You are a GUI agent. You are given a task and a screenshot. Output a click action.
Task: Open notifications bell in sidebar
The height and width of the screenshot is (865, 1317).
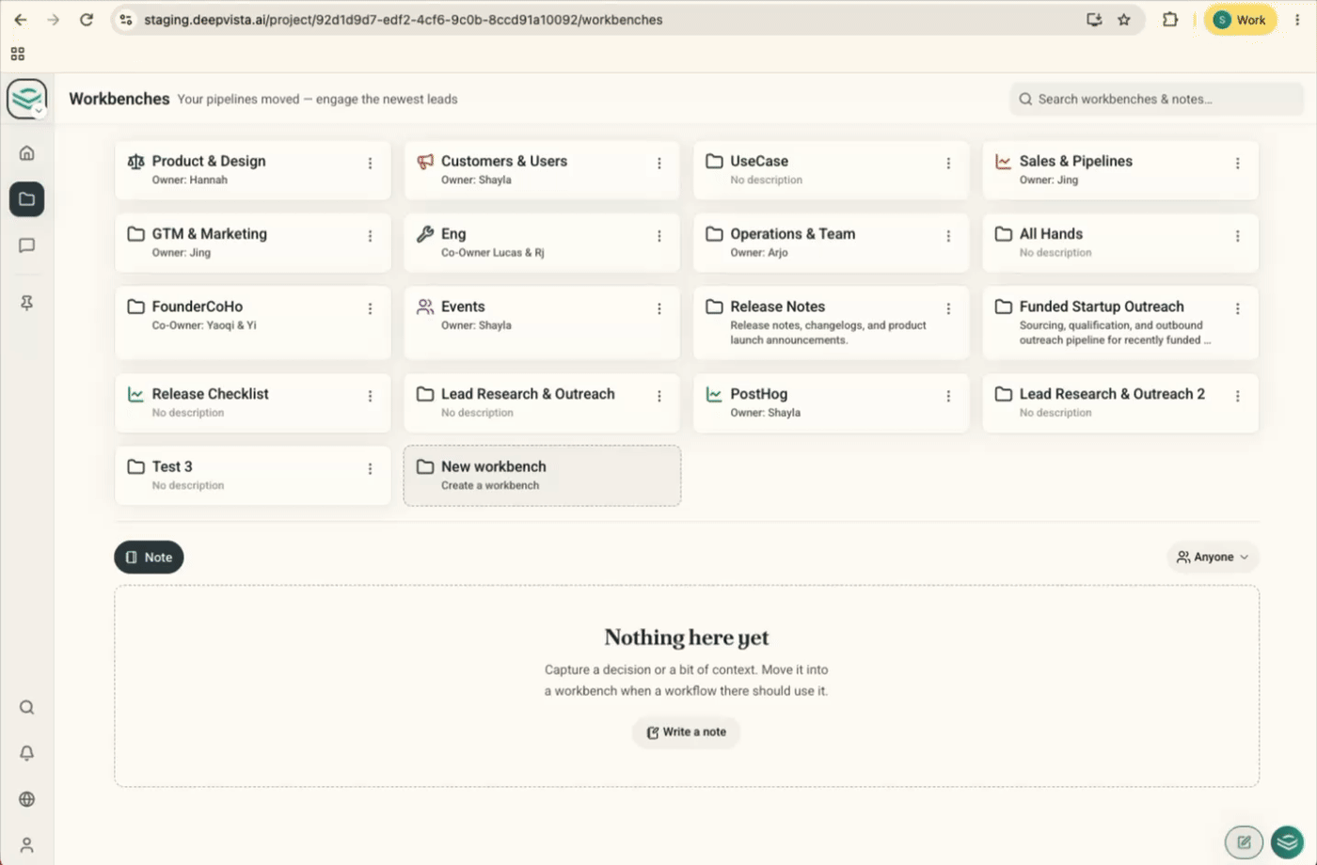pyautogui.click(x=26, y=753)
